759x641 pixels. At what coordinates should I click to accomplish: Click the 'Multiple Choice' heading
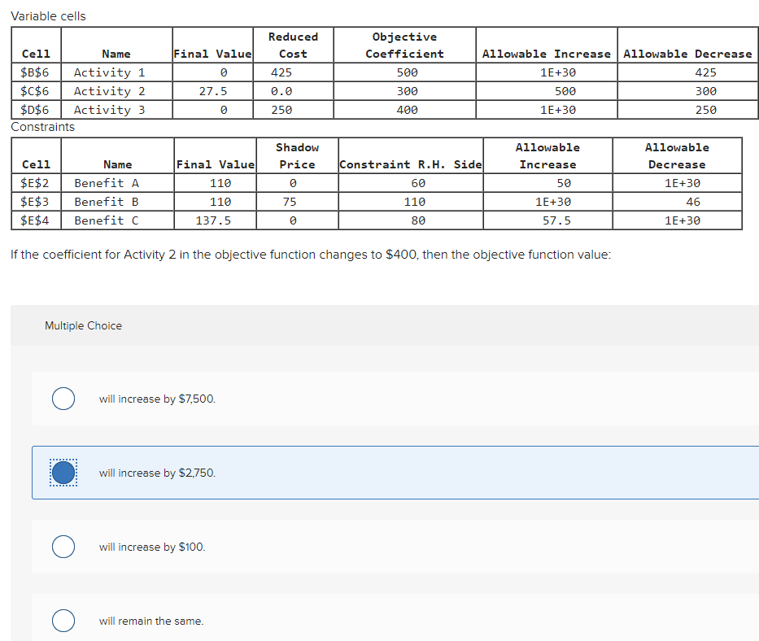(x=83, y=326)
